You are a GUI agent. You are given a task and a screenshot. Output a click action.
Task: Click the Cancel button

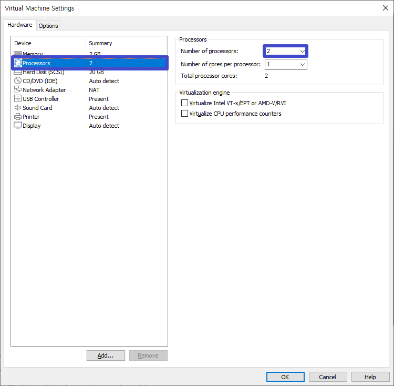(x=328, y=377)
